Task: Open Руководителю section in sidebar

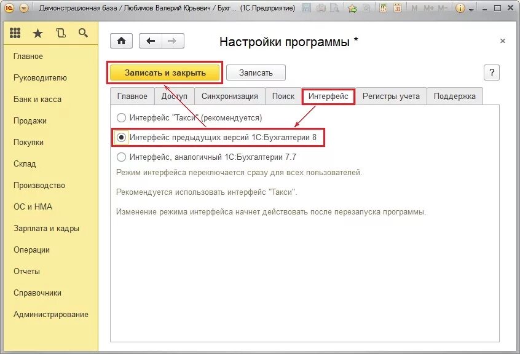Action: coord(40,78)
